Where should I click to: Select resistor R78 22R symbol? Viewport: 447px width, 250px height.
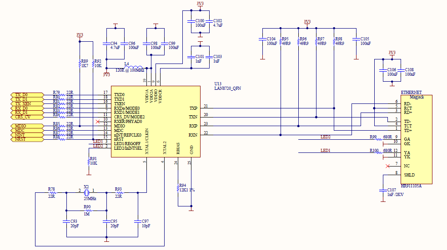click(x=53, y=193)
